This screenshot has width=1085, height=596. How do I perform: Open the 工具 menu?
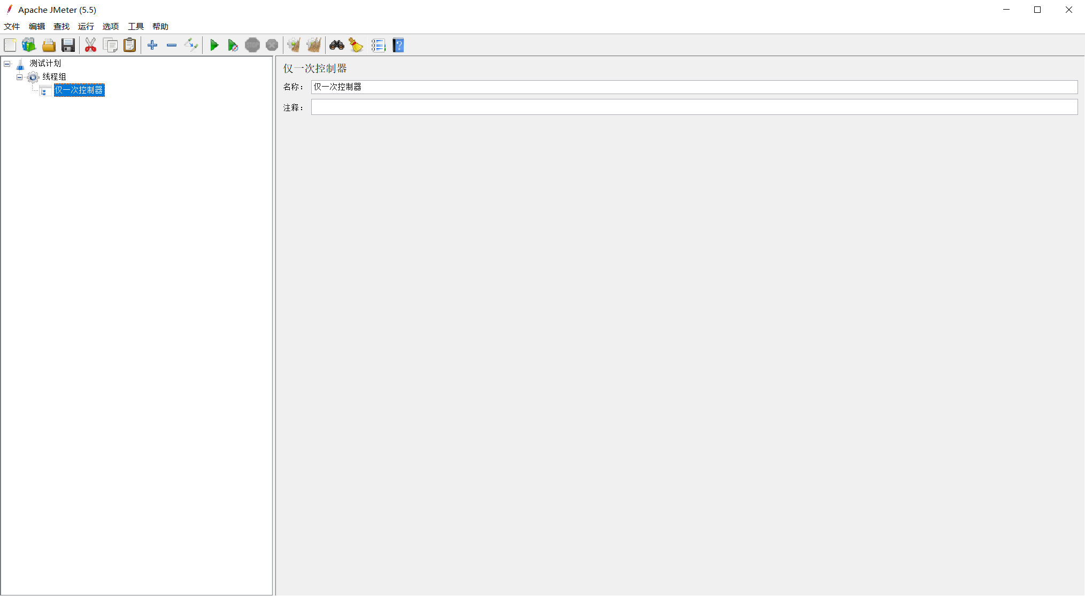(136, 26)
